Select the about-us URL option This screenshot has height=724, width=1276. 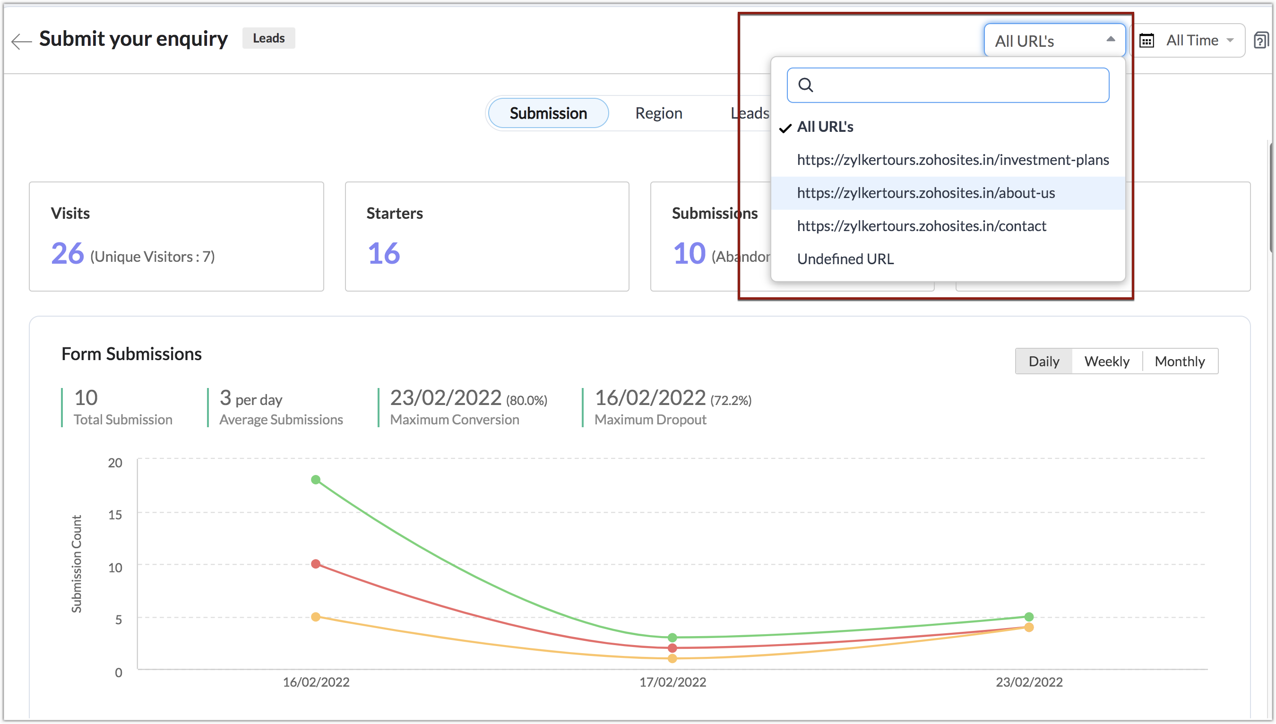[x=925, y=193]
